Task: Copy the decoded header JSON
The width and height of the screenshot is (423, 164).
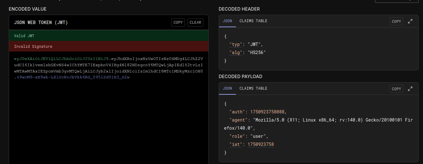Action: [396, 21]
